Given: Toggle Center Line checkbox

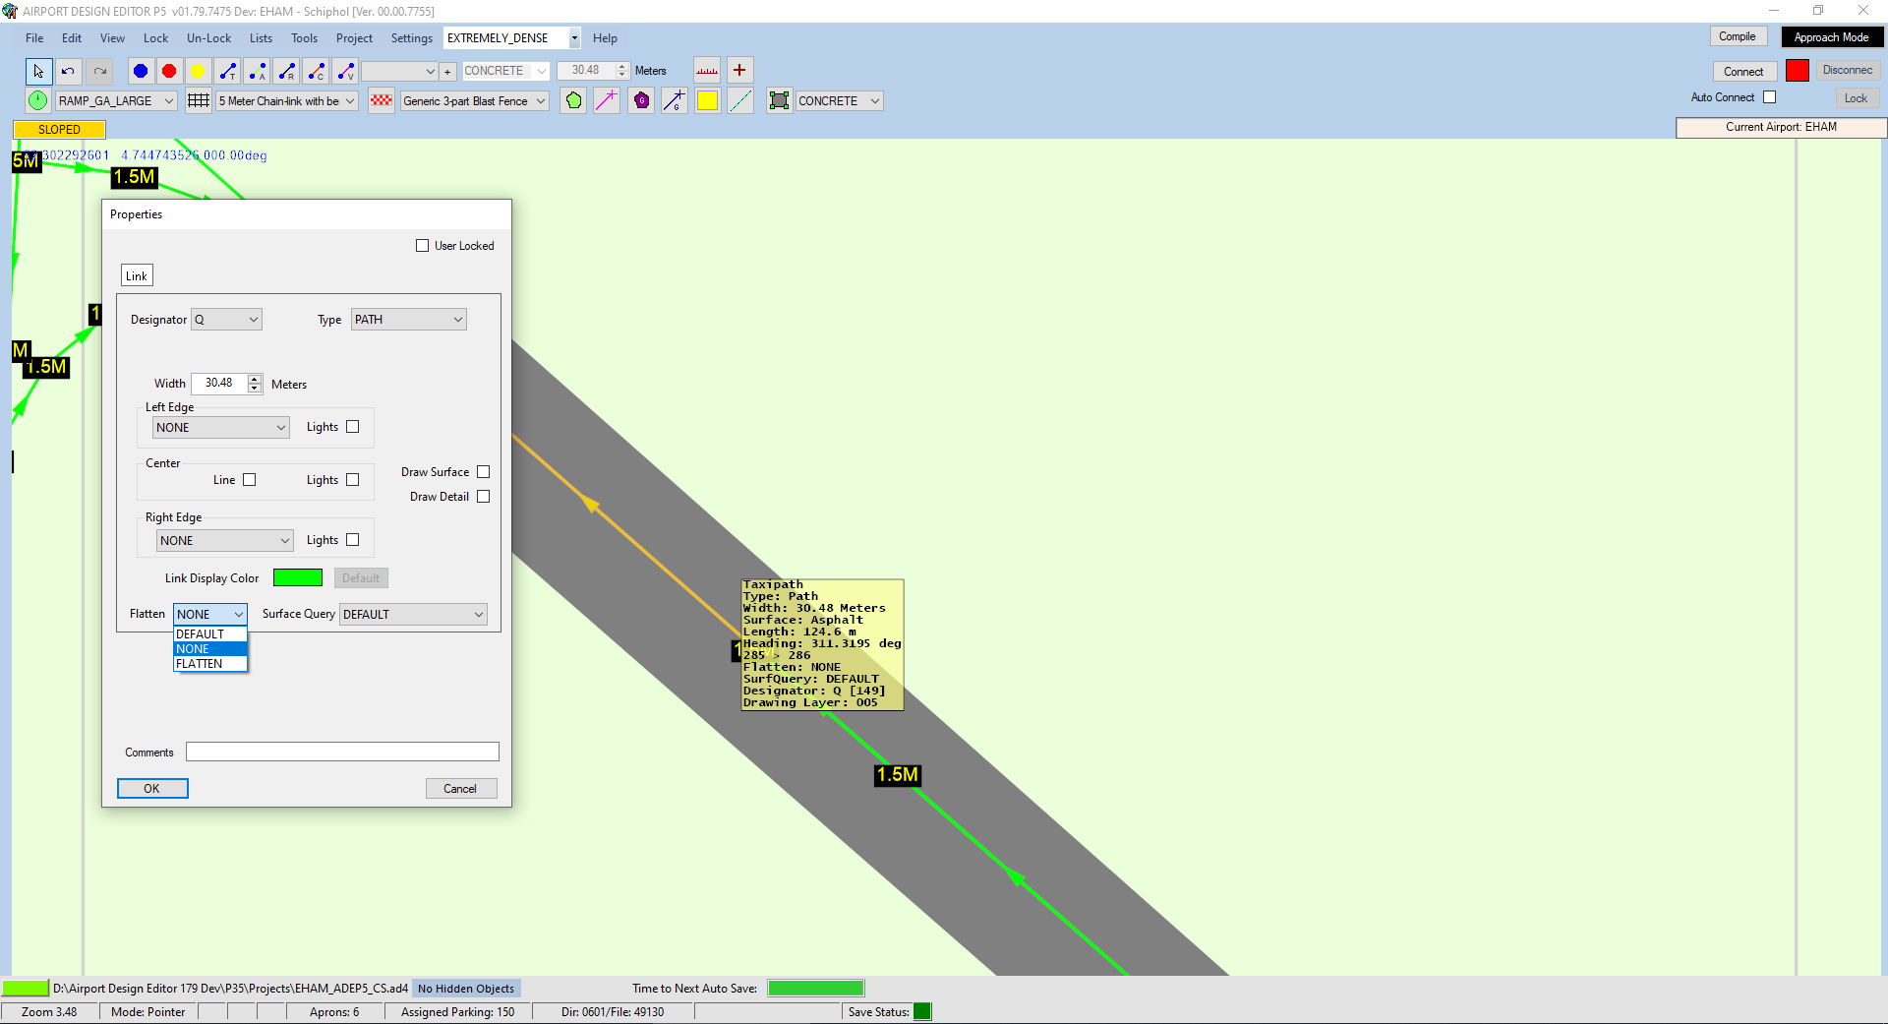Looking at the screenshot, I should (x=250, y=480).
